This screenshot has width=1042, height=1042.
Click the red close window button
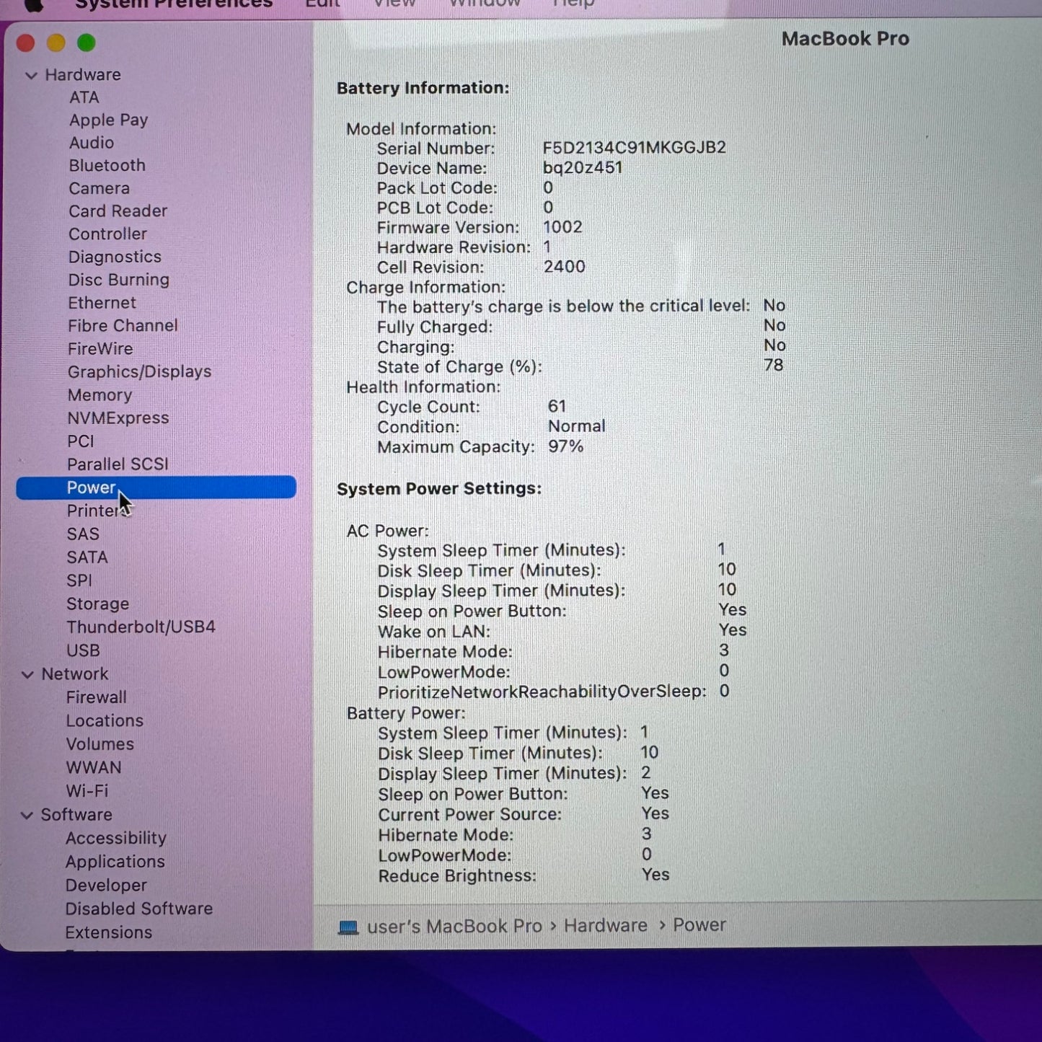point(26,43)
